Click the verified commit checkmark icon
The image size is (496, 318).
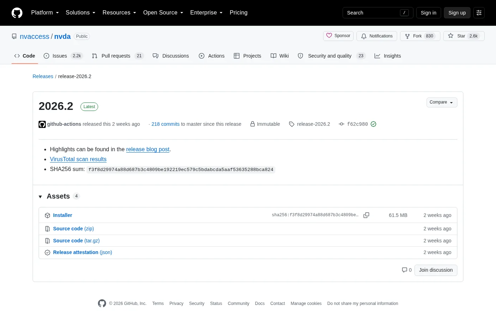(373, 124)
